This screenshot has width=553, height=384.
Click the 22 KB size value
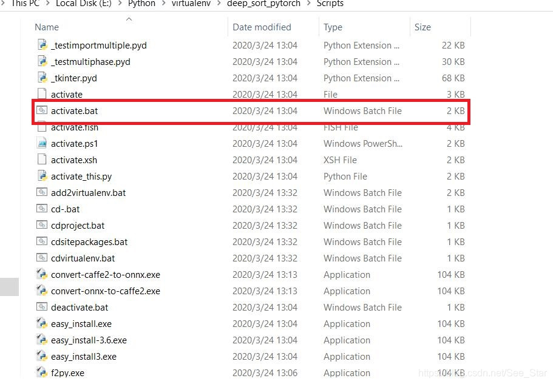click(453, 45)
